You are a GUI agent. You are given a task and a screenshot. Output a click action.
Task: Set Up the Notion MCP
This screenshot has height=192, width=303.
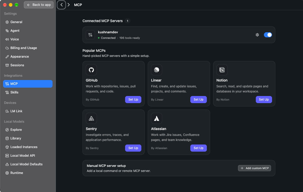264,100
